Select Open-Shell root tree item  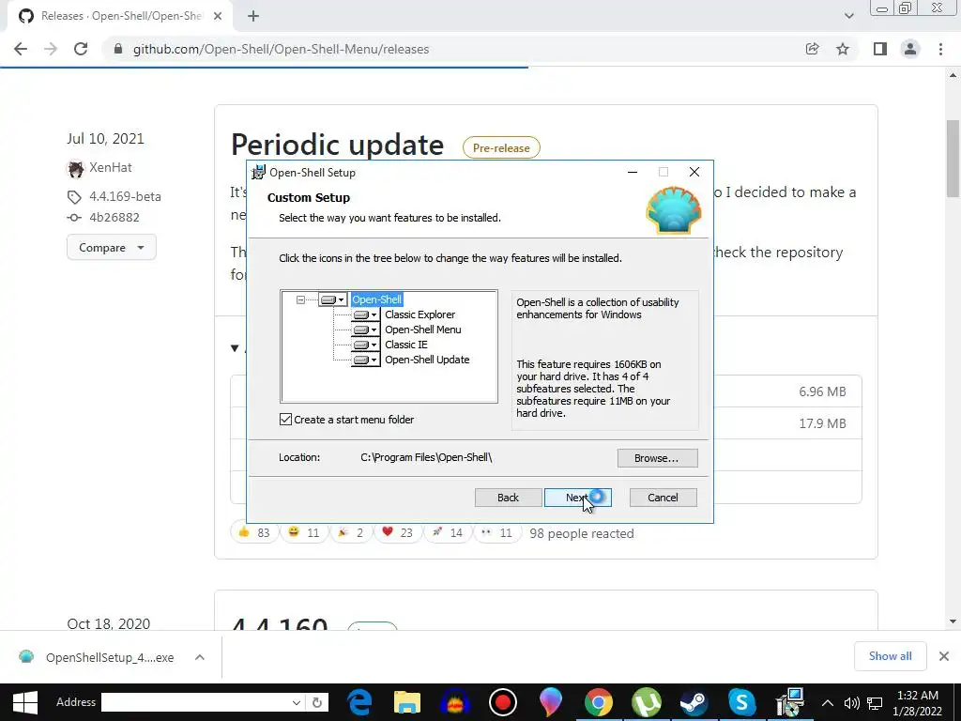[x=377, y=299]
